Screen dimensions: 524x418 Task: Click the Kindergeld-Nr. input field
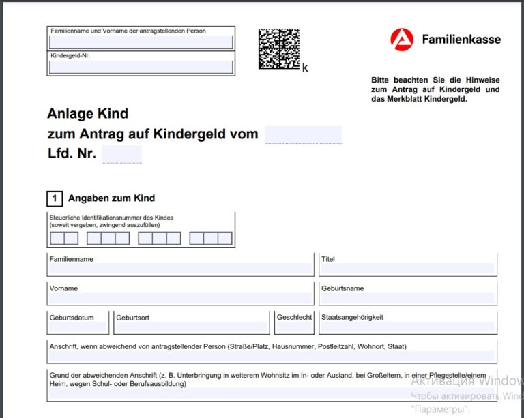tap(141, 67)
